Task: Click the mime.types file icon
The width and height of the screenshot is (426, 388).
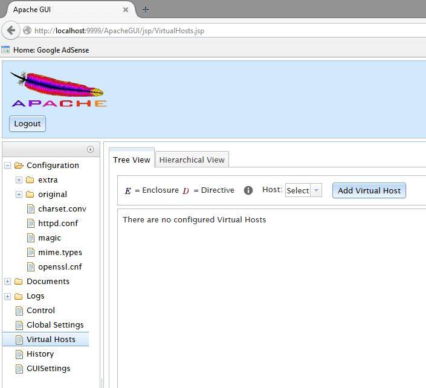Action: point(31,253)
